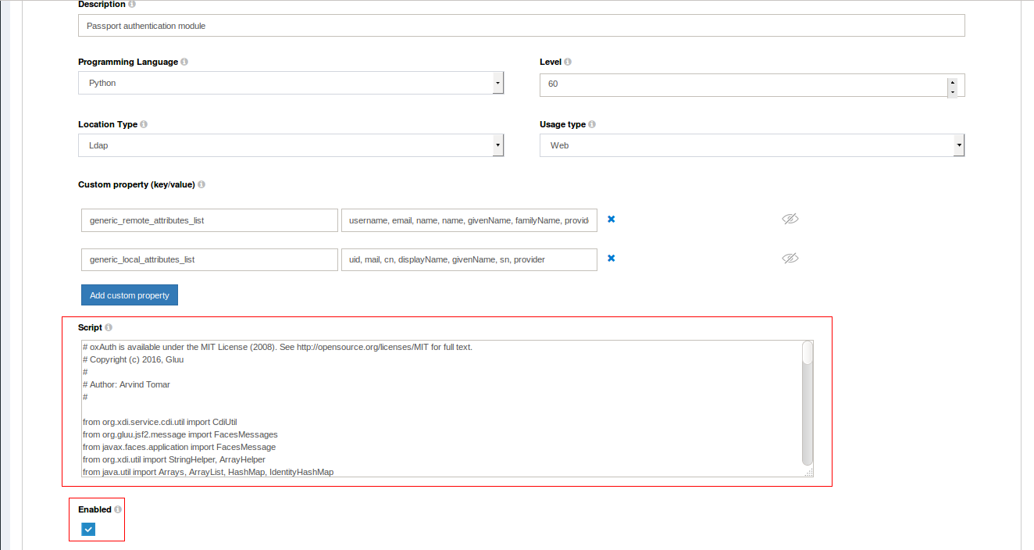This screenshot has height=550, width=1034.
Task: Click in the Description text field
Action: tap(521, 26)
